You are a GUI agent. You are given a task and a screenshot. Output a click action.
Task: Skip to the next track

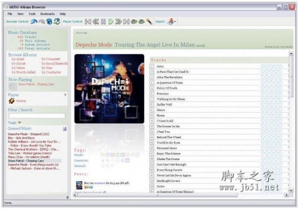(x=126, y=21)
